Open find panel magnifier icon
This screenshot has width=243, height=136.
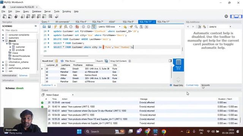click(x=136, y=27)
